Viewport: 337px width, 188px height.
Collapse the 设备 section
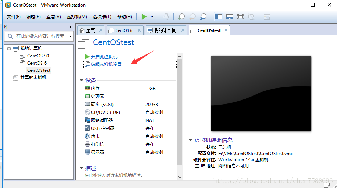(x=81, y=81)
